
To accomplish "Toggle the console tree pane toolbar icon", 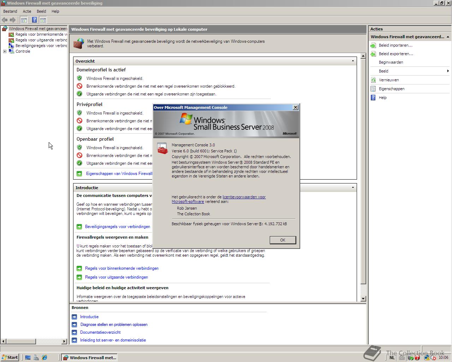I will (24, 20).
